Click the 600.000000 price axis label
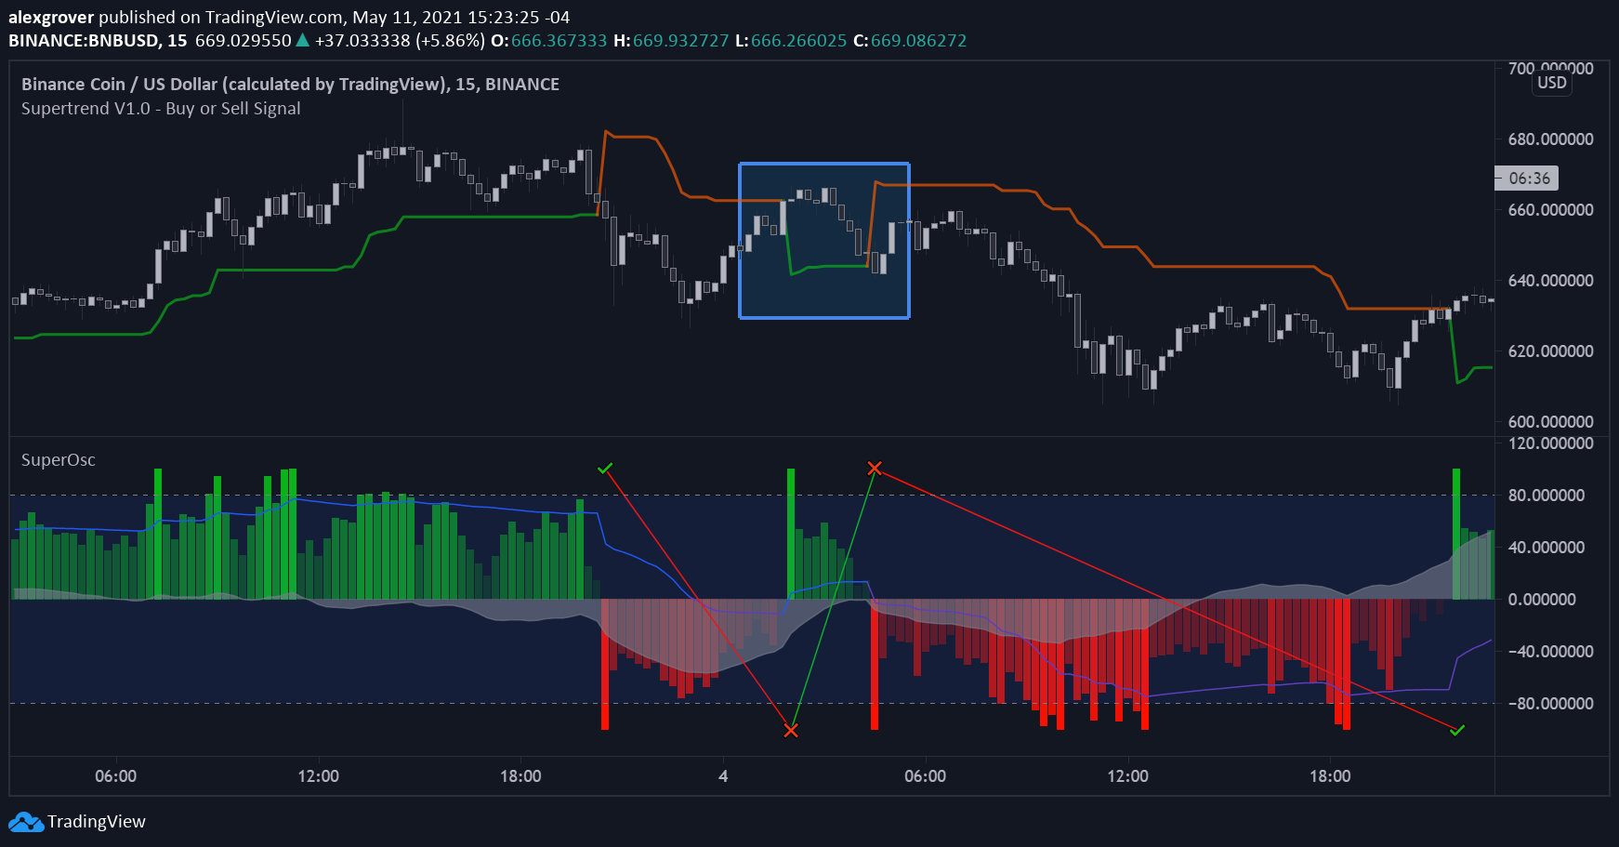The width and height of the screenshot is (1619, 847). [1550, 422]
